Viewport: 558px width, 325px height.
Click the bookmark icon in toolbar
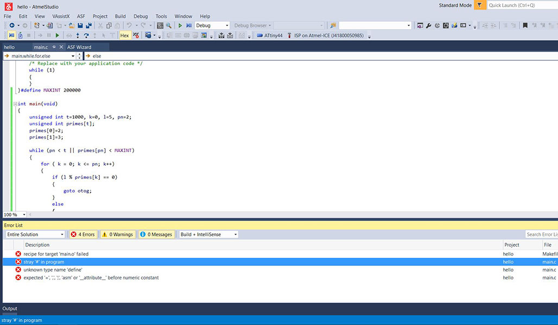[525, 25]
